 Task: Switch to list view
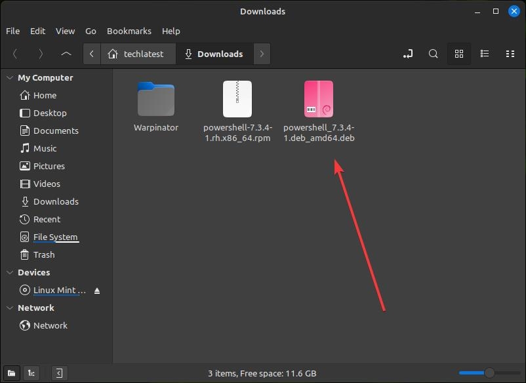(x=485, y=54)
